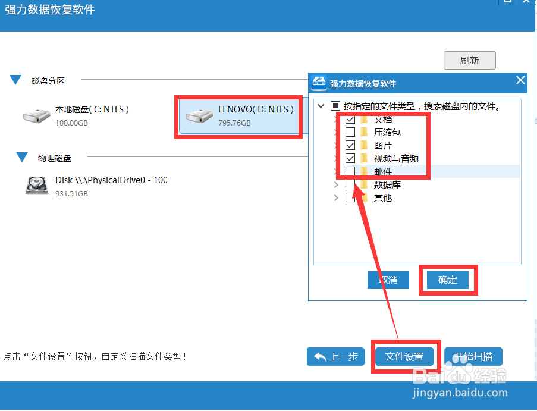Expand the 数据库 tree node

coord(336,184)
